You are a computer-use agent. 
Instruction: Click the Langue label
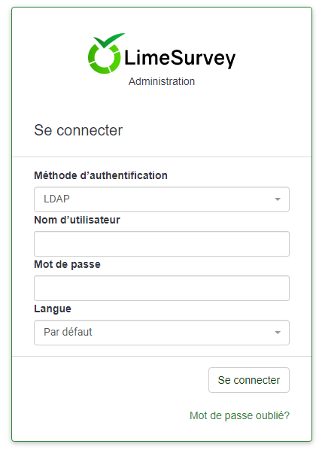tap(53, 309)
